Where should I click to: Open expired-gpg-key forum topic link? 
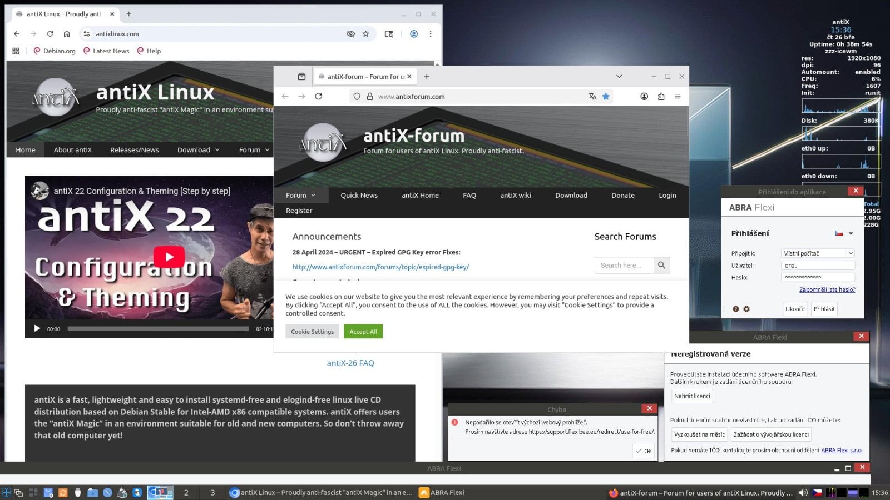tap(380, 267)
